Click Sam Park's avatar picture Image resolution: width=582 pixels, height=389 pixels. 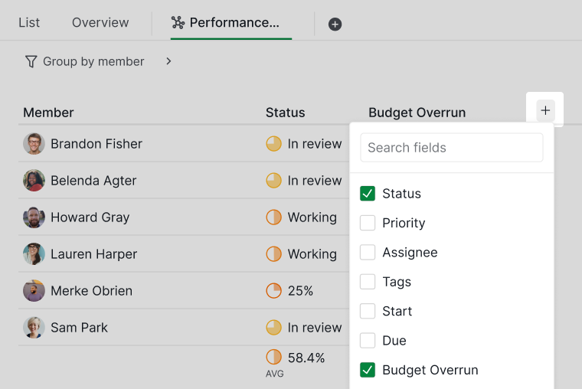[34, 328]
